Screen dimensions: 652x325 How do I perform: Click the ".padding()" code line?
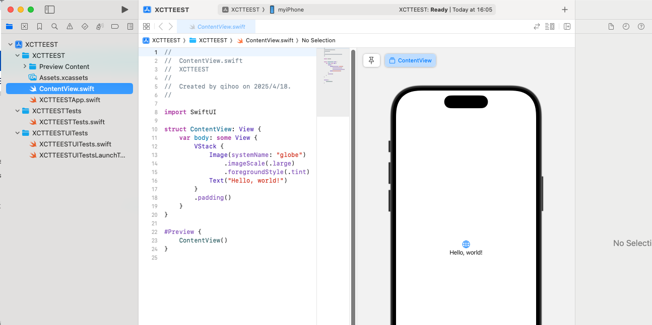click(213, 198)
